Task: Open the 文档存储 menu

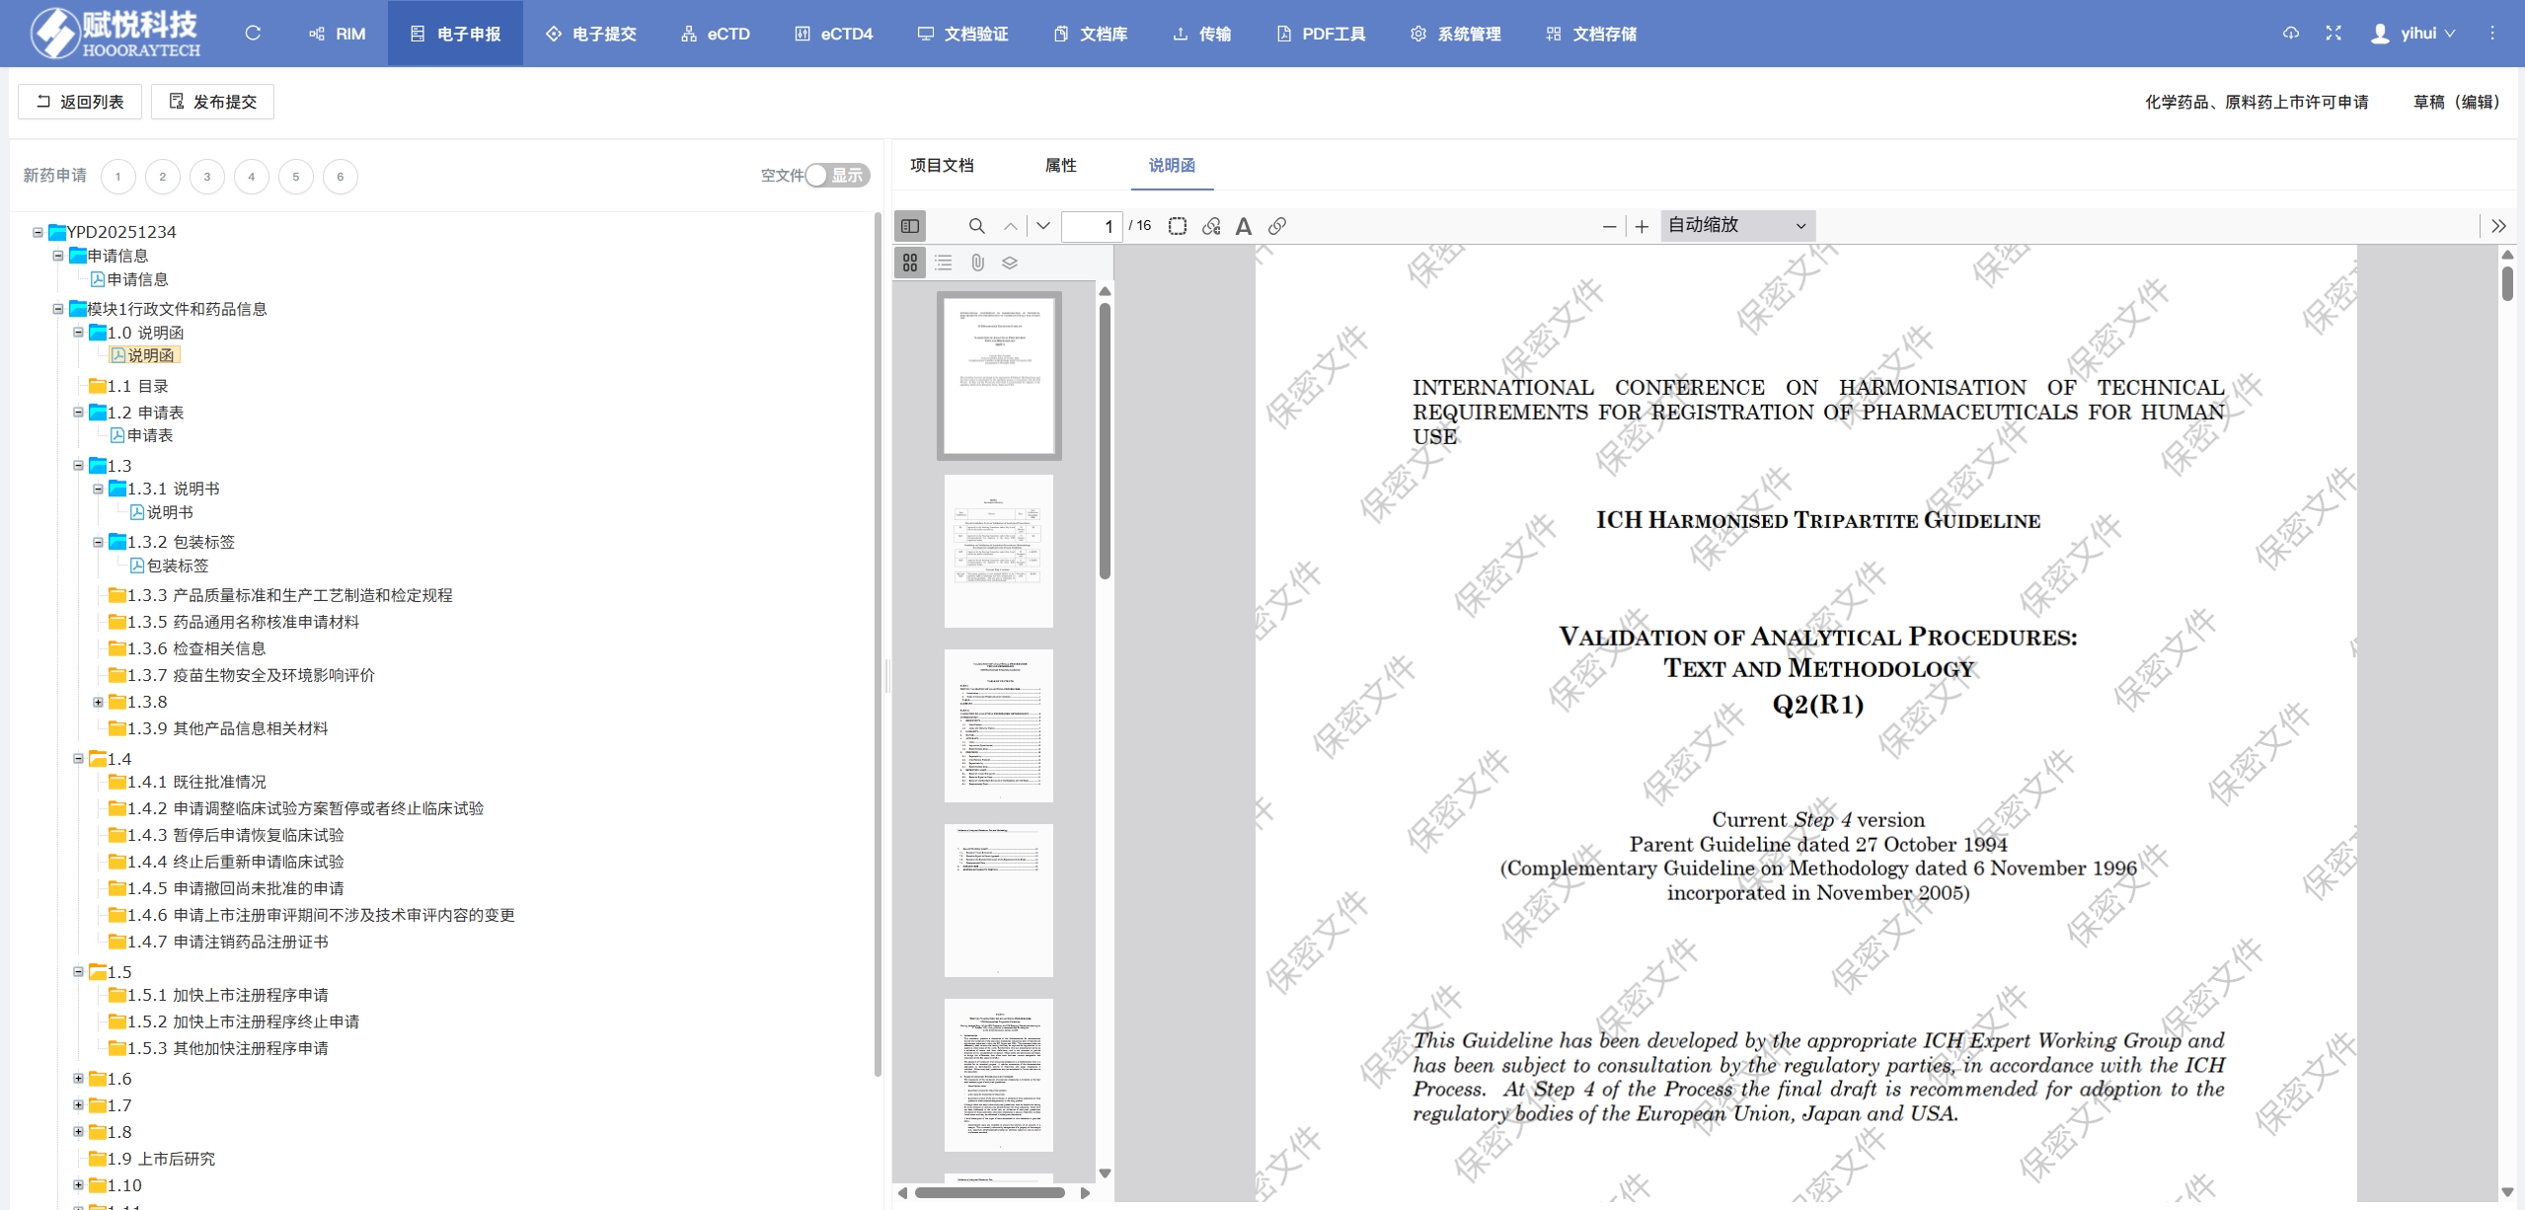Action: pyautogui.click(x=1591, y=34)
